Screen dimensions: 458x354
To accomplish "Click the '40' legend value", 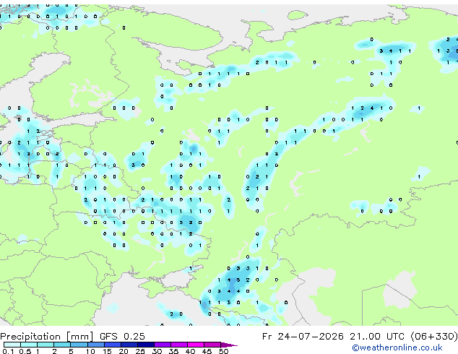I will click(190, 351).
